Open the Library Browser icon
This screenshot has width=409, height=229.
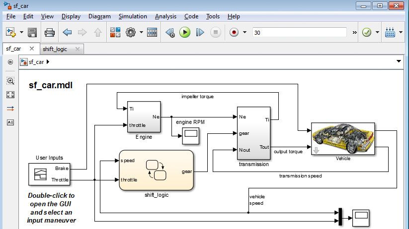coord(115,33)
